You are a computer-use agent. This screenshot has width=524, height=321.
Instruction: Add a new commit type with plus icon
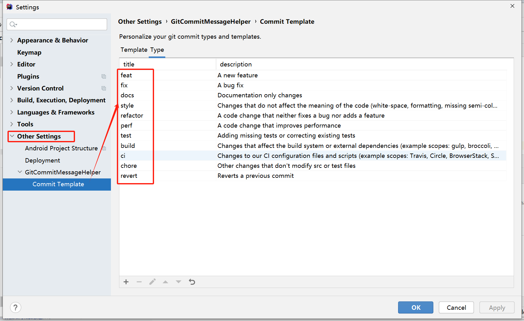tap(126, 282)
